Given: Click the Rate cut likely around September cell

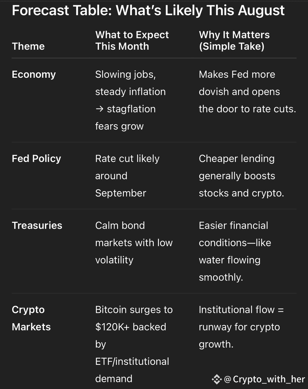Looking at the screenshot, I should tap(127, 176).
